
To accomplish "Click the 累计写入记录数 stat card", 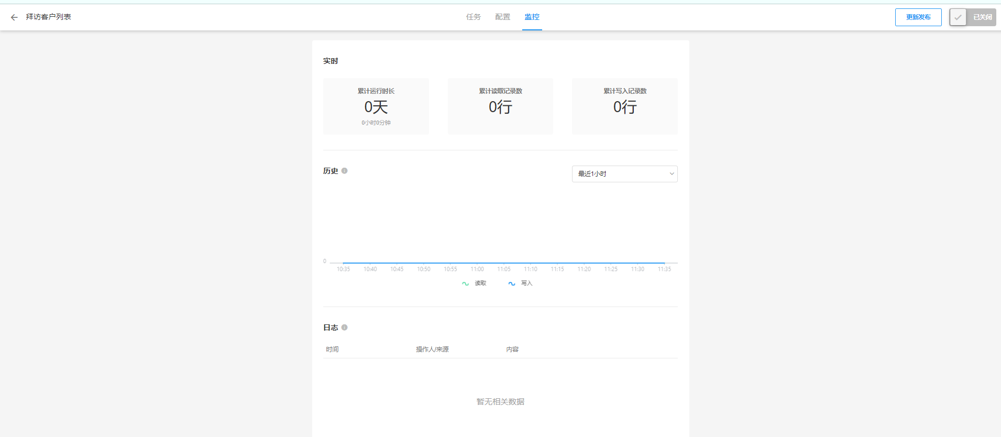I will click(x=625, y=106).
